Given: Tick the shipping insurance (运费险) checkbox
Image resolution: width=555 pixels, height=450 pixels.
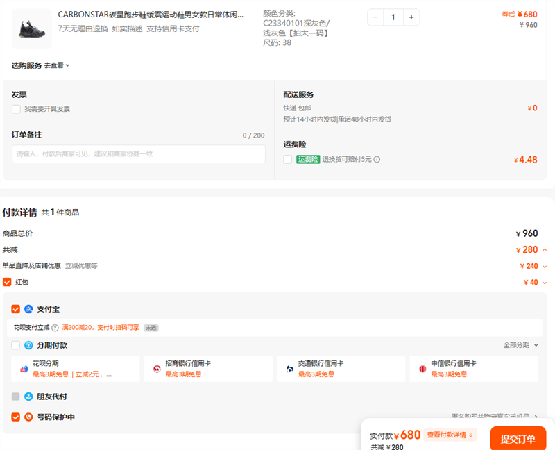Looking at the screenshot, I should pos(288,160).
